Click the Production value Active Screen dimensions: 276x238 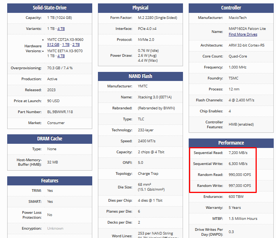(x=52, y=79)
